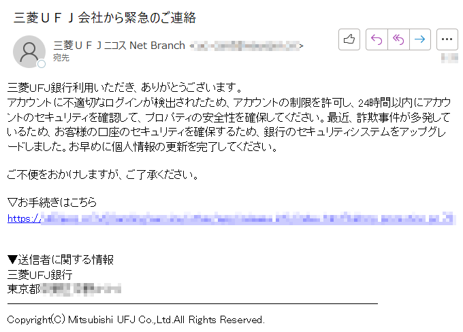Forward the message with the arrow icon
This screenshot has height=332, width=463.
click(x=420, y=39)
